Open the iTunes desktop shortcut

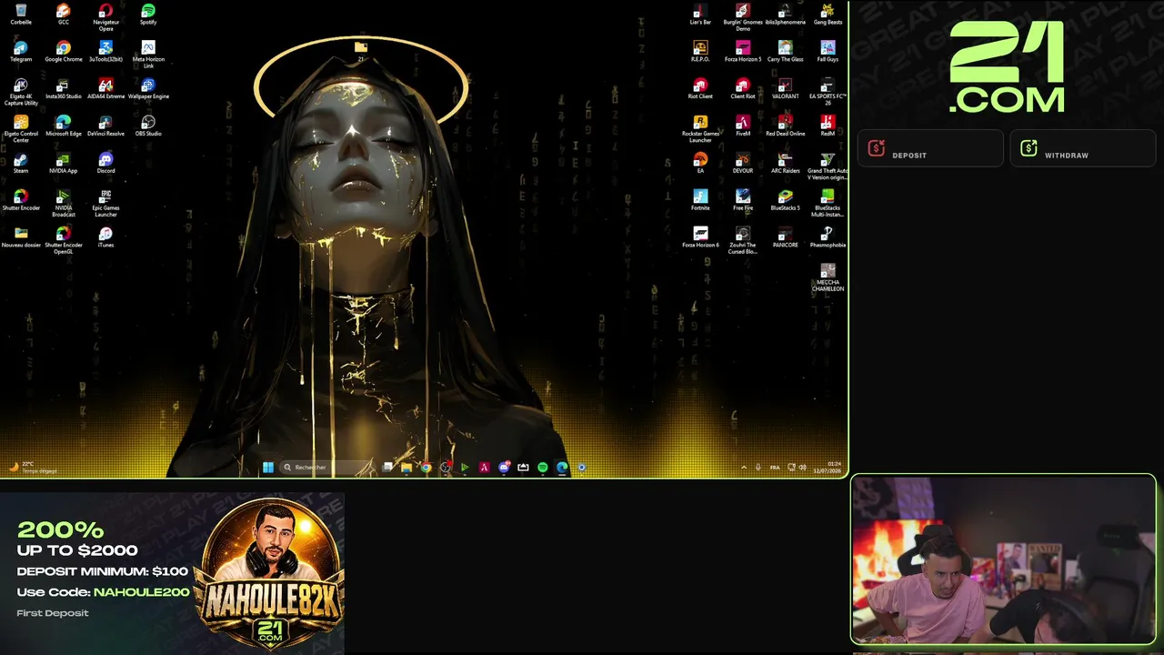click(x=106, y=238)
